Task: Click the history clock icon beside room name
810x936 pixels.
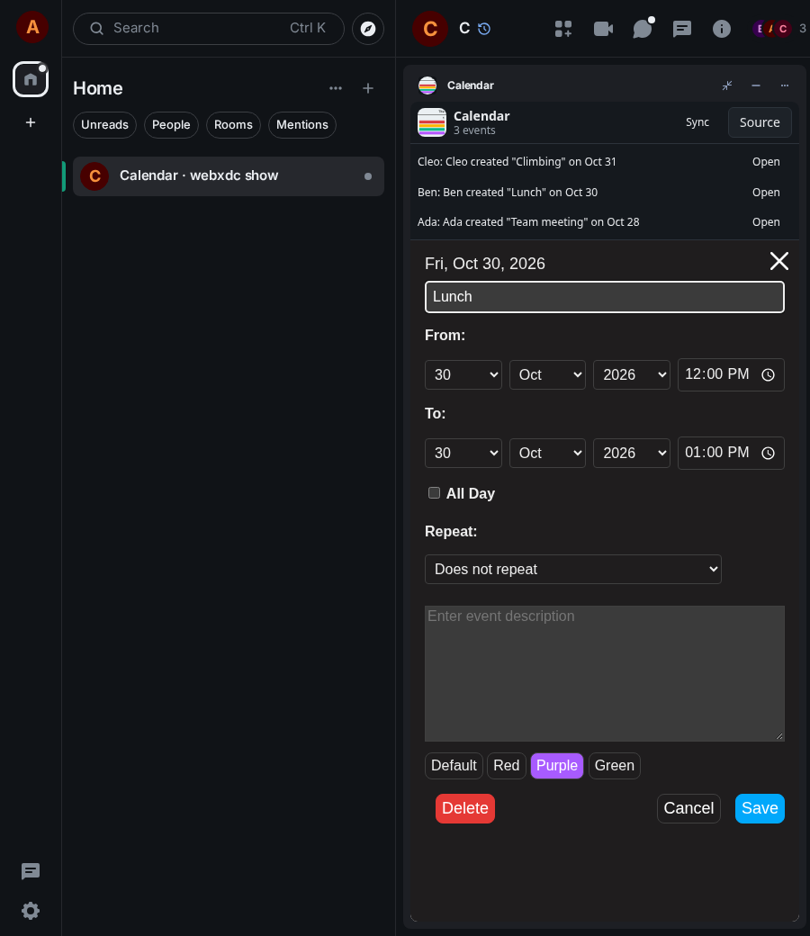Action: [484, 29]
